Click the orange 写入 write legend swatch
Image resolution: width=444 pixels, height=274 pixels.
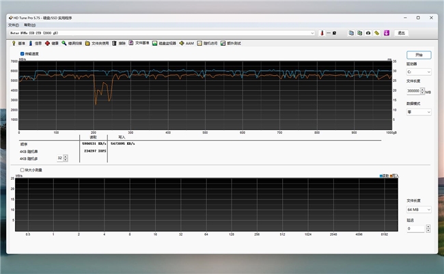(x=391, y=176)
